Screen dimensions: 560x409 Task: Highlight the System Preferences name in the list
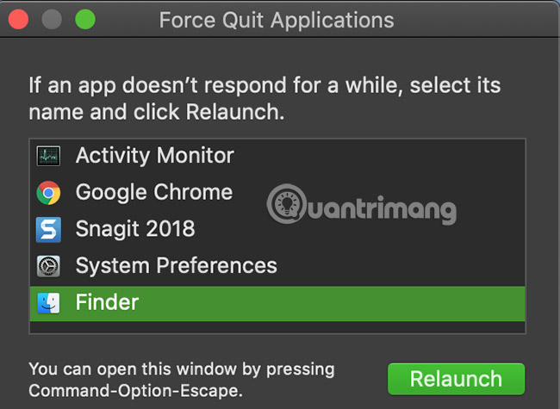click(176, 266)
